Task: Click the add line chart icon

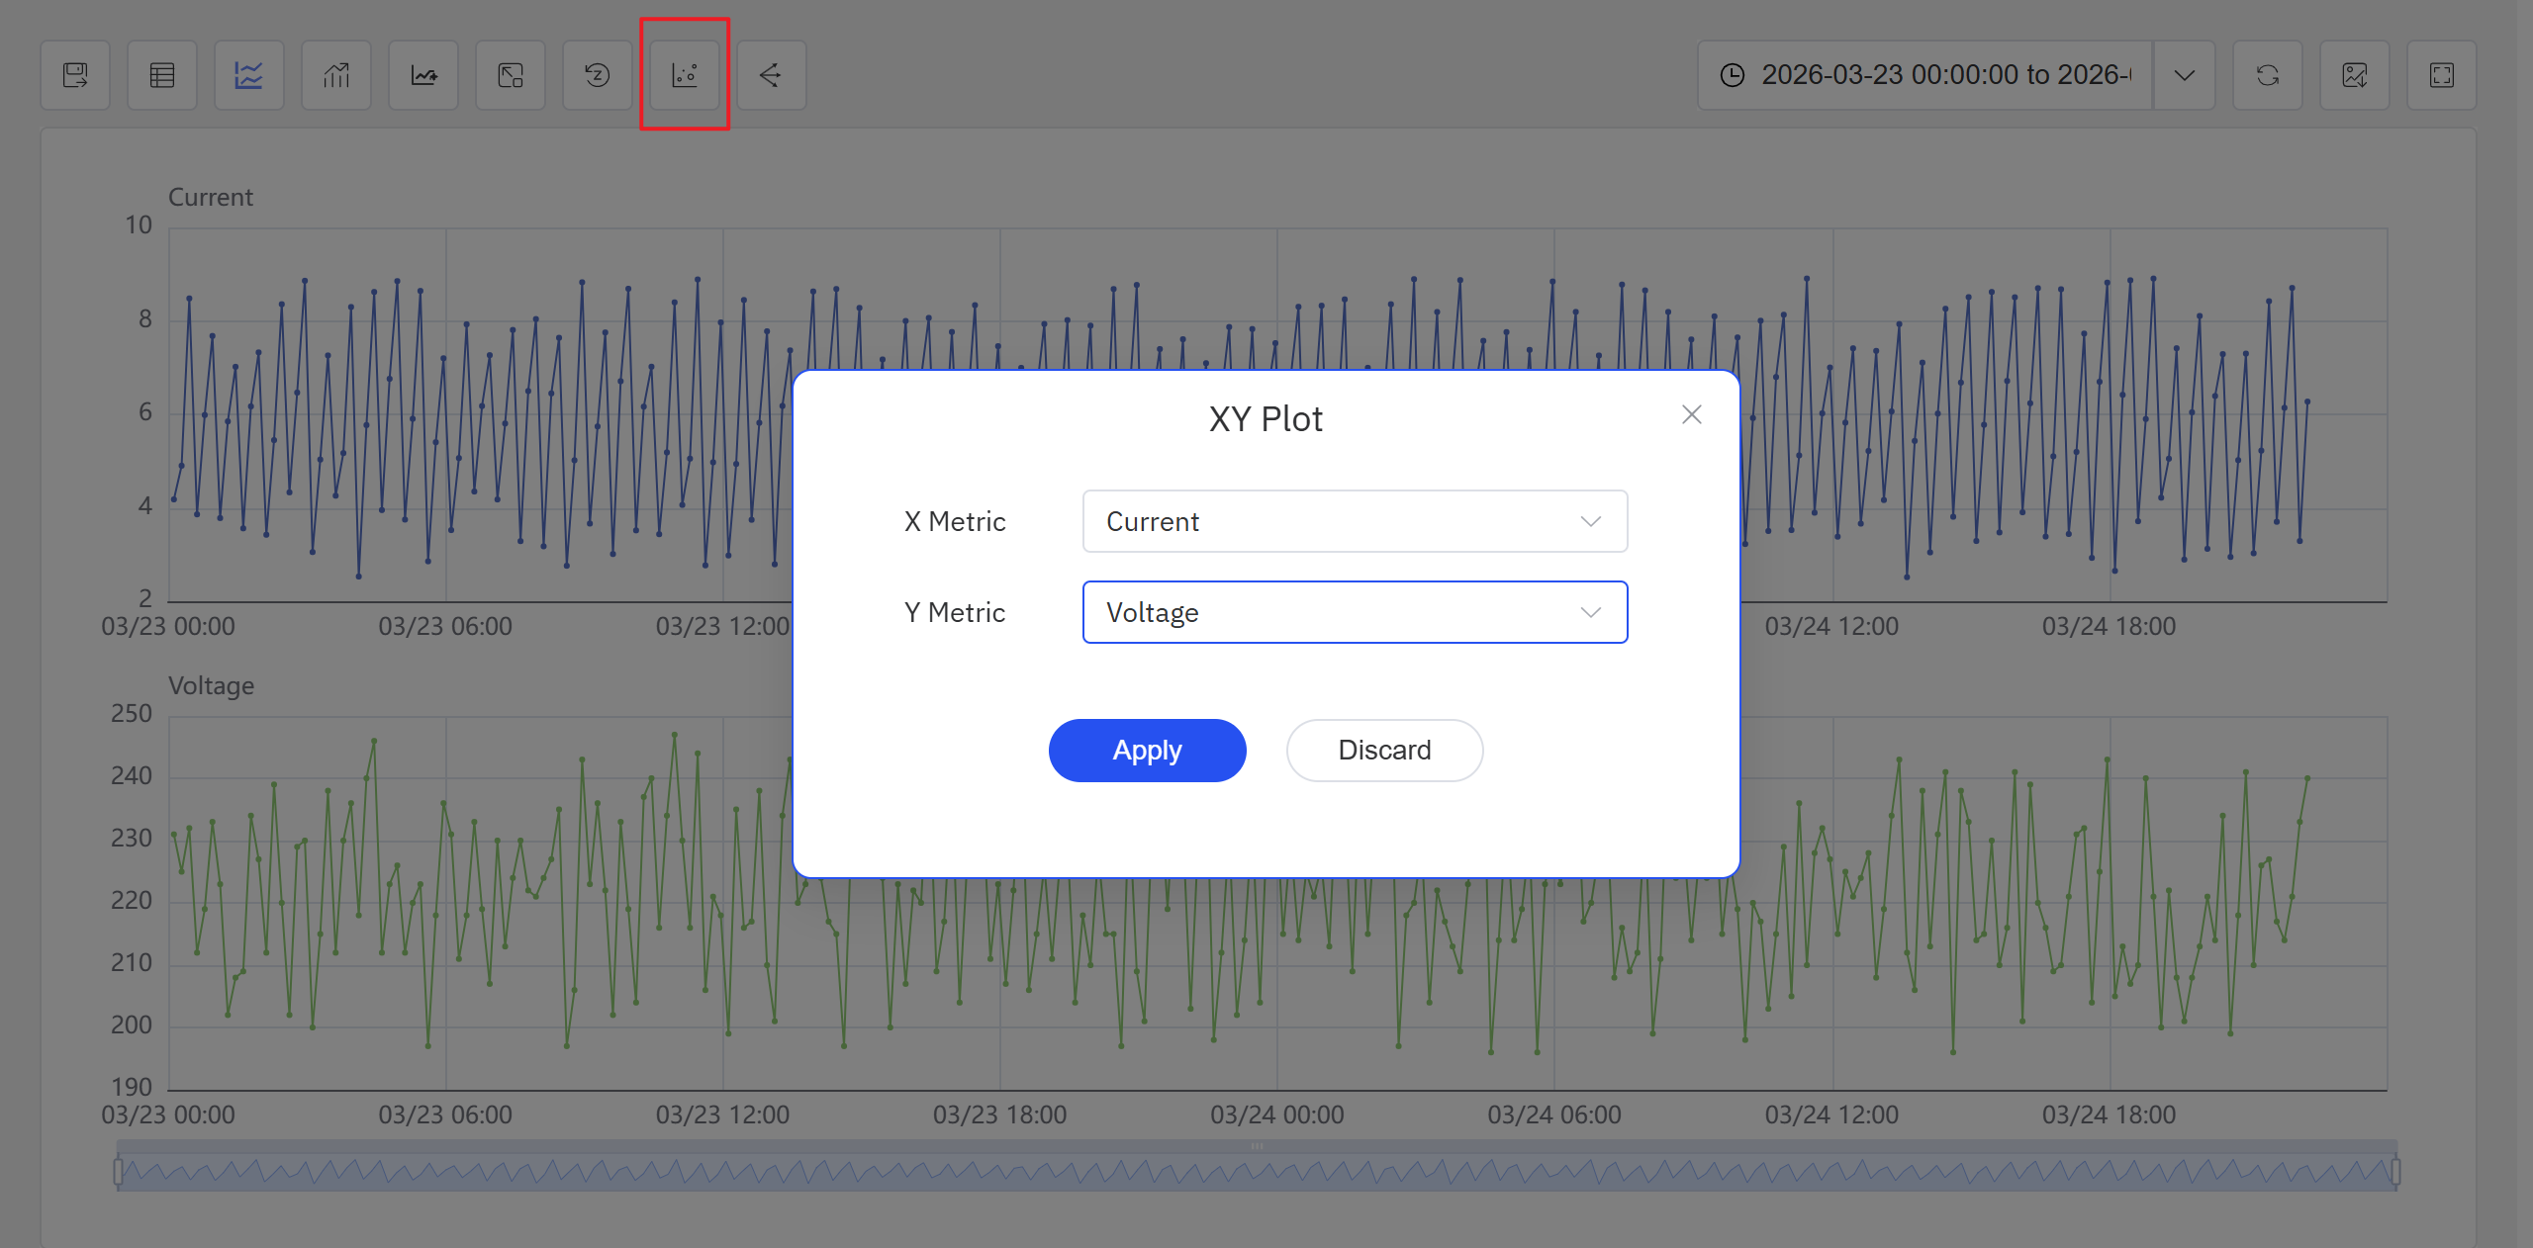Action: [423, 75]
